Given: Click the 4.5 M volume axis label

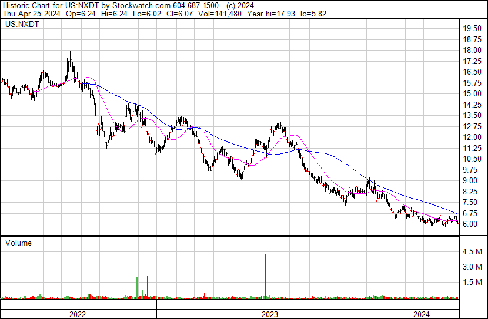Looking at the screenshot, I should tap(473, 252).
